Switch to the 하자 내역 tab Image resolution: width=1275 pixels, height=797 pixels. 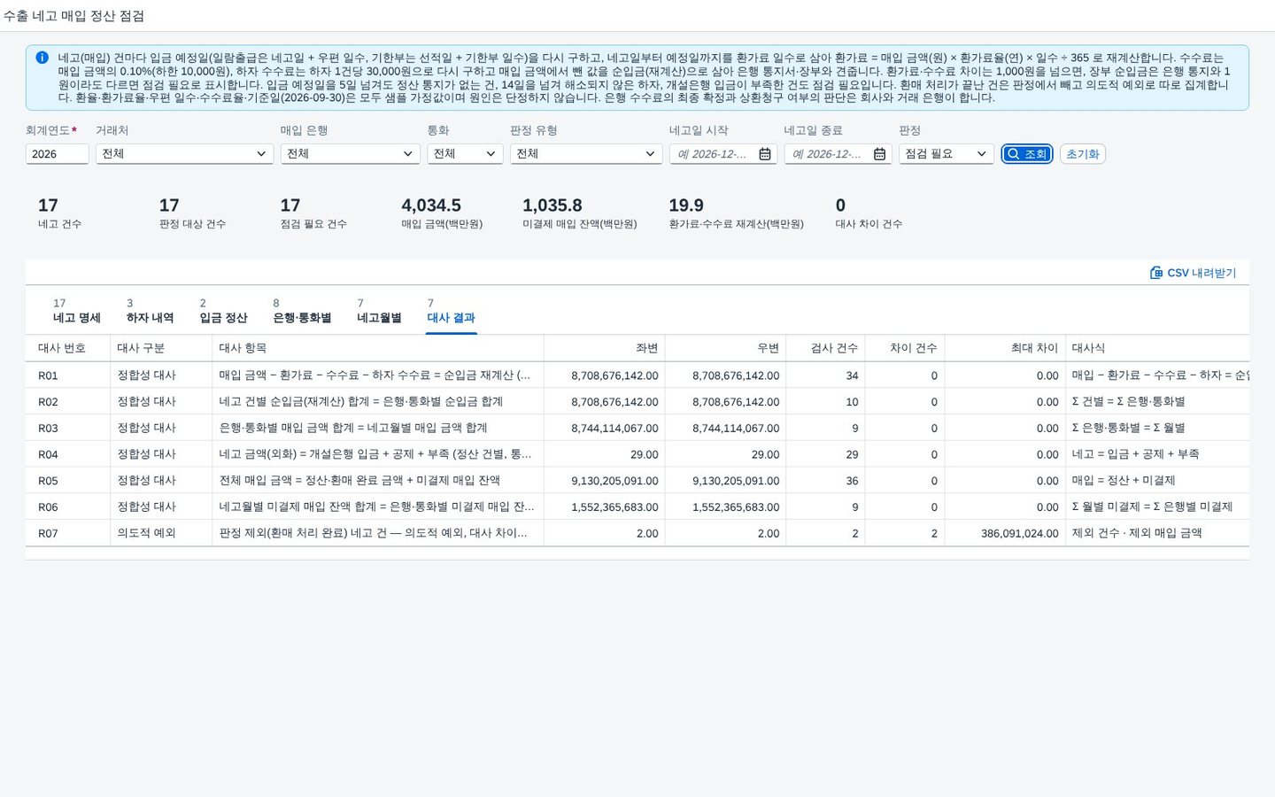pyautogui.click(x=150, y=311)
